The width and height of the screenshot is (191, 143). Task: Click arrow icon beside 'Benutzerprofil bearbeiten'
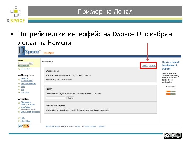(19, 112)
